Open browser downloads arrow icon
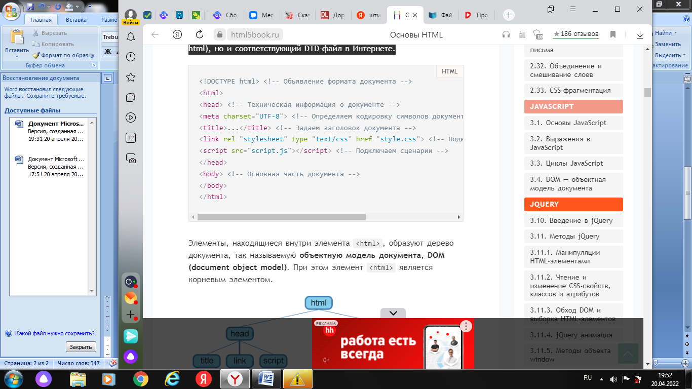The image size is (692, 389). (x=640, y=34)
